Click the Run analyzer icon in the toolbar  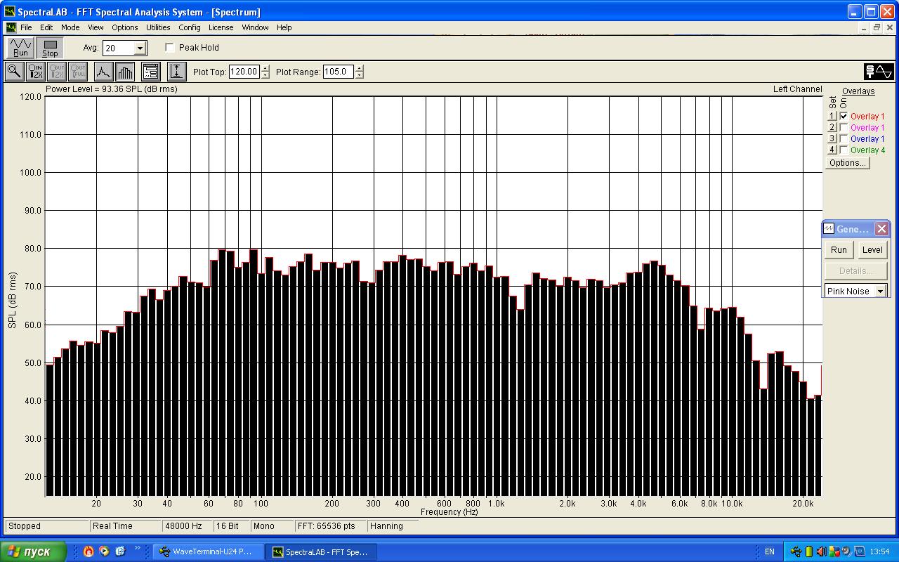(20, 48)
